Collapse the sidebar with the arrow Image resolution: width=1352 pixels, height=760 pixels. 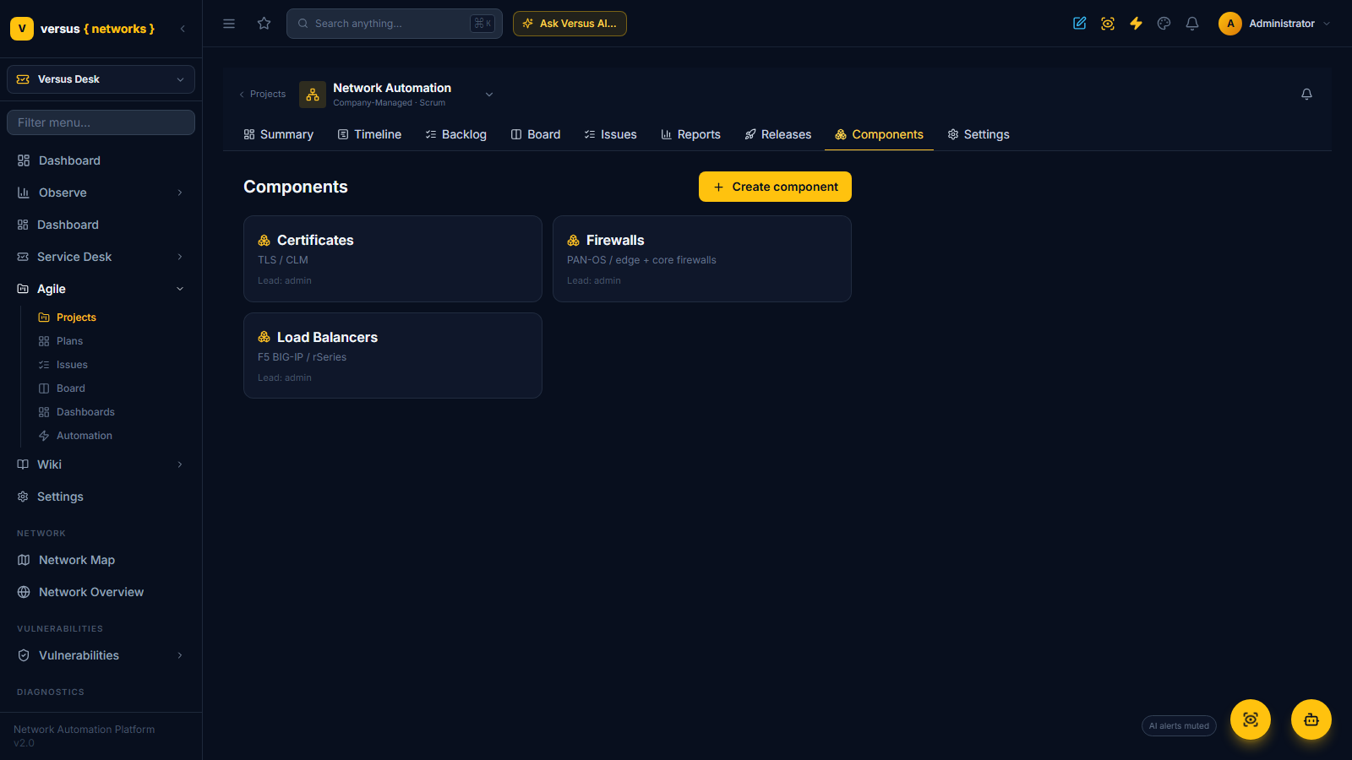click(x=183, y=29)
